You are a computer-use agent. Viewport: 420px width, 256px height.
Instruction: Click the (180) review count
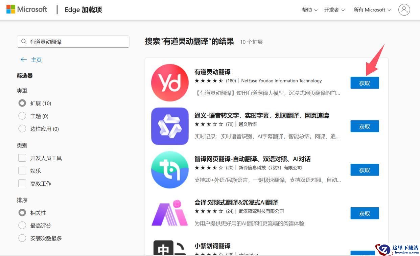(231, 81)
